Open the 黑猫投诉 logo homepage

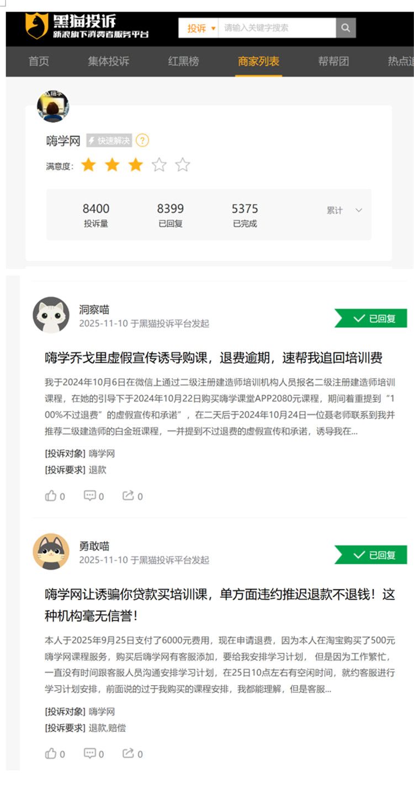click(87, 26)
